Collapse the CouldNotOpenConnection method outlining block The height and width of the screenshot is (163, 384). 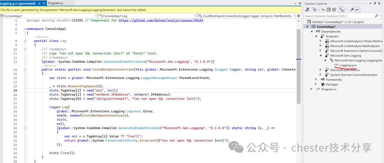25,69
